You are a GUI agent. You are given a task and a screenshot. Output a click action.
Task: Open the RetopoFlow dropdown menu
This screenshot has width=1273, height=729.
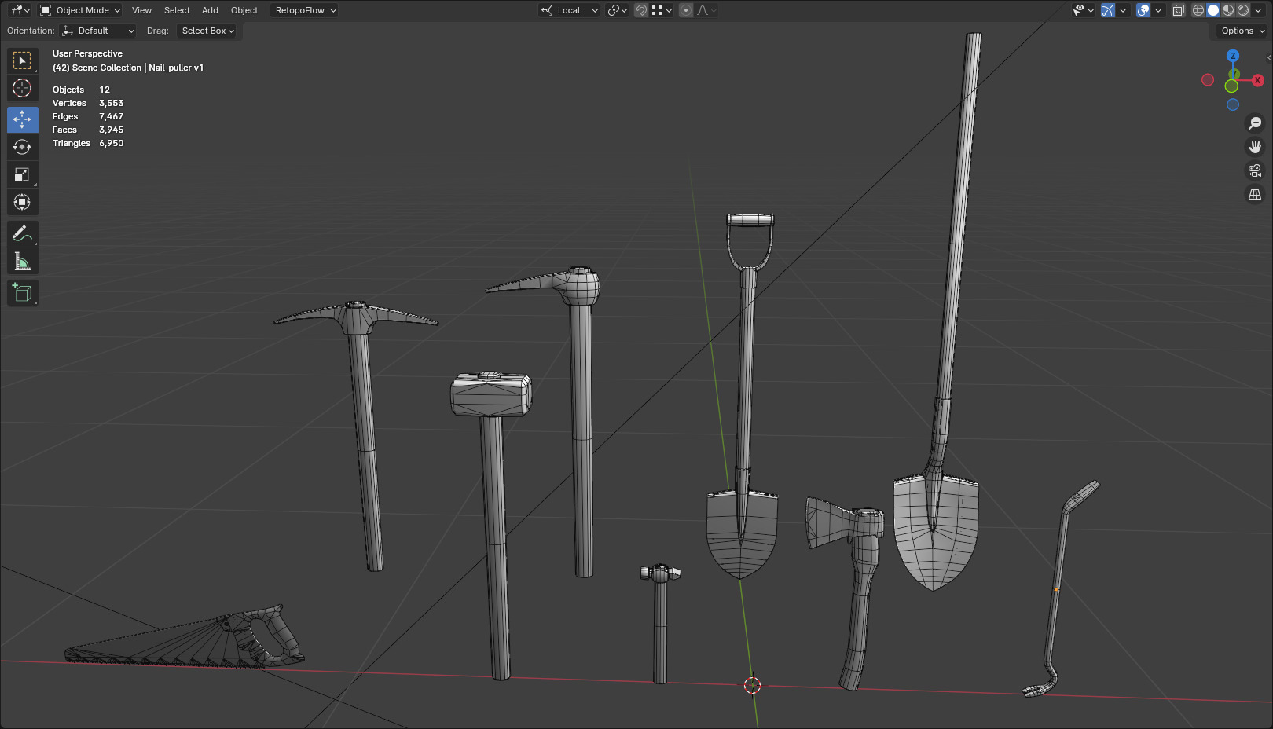click(x=304, y=10)
